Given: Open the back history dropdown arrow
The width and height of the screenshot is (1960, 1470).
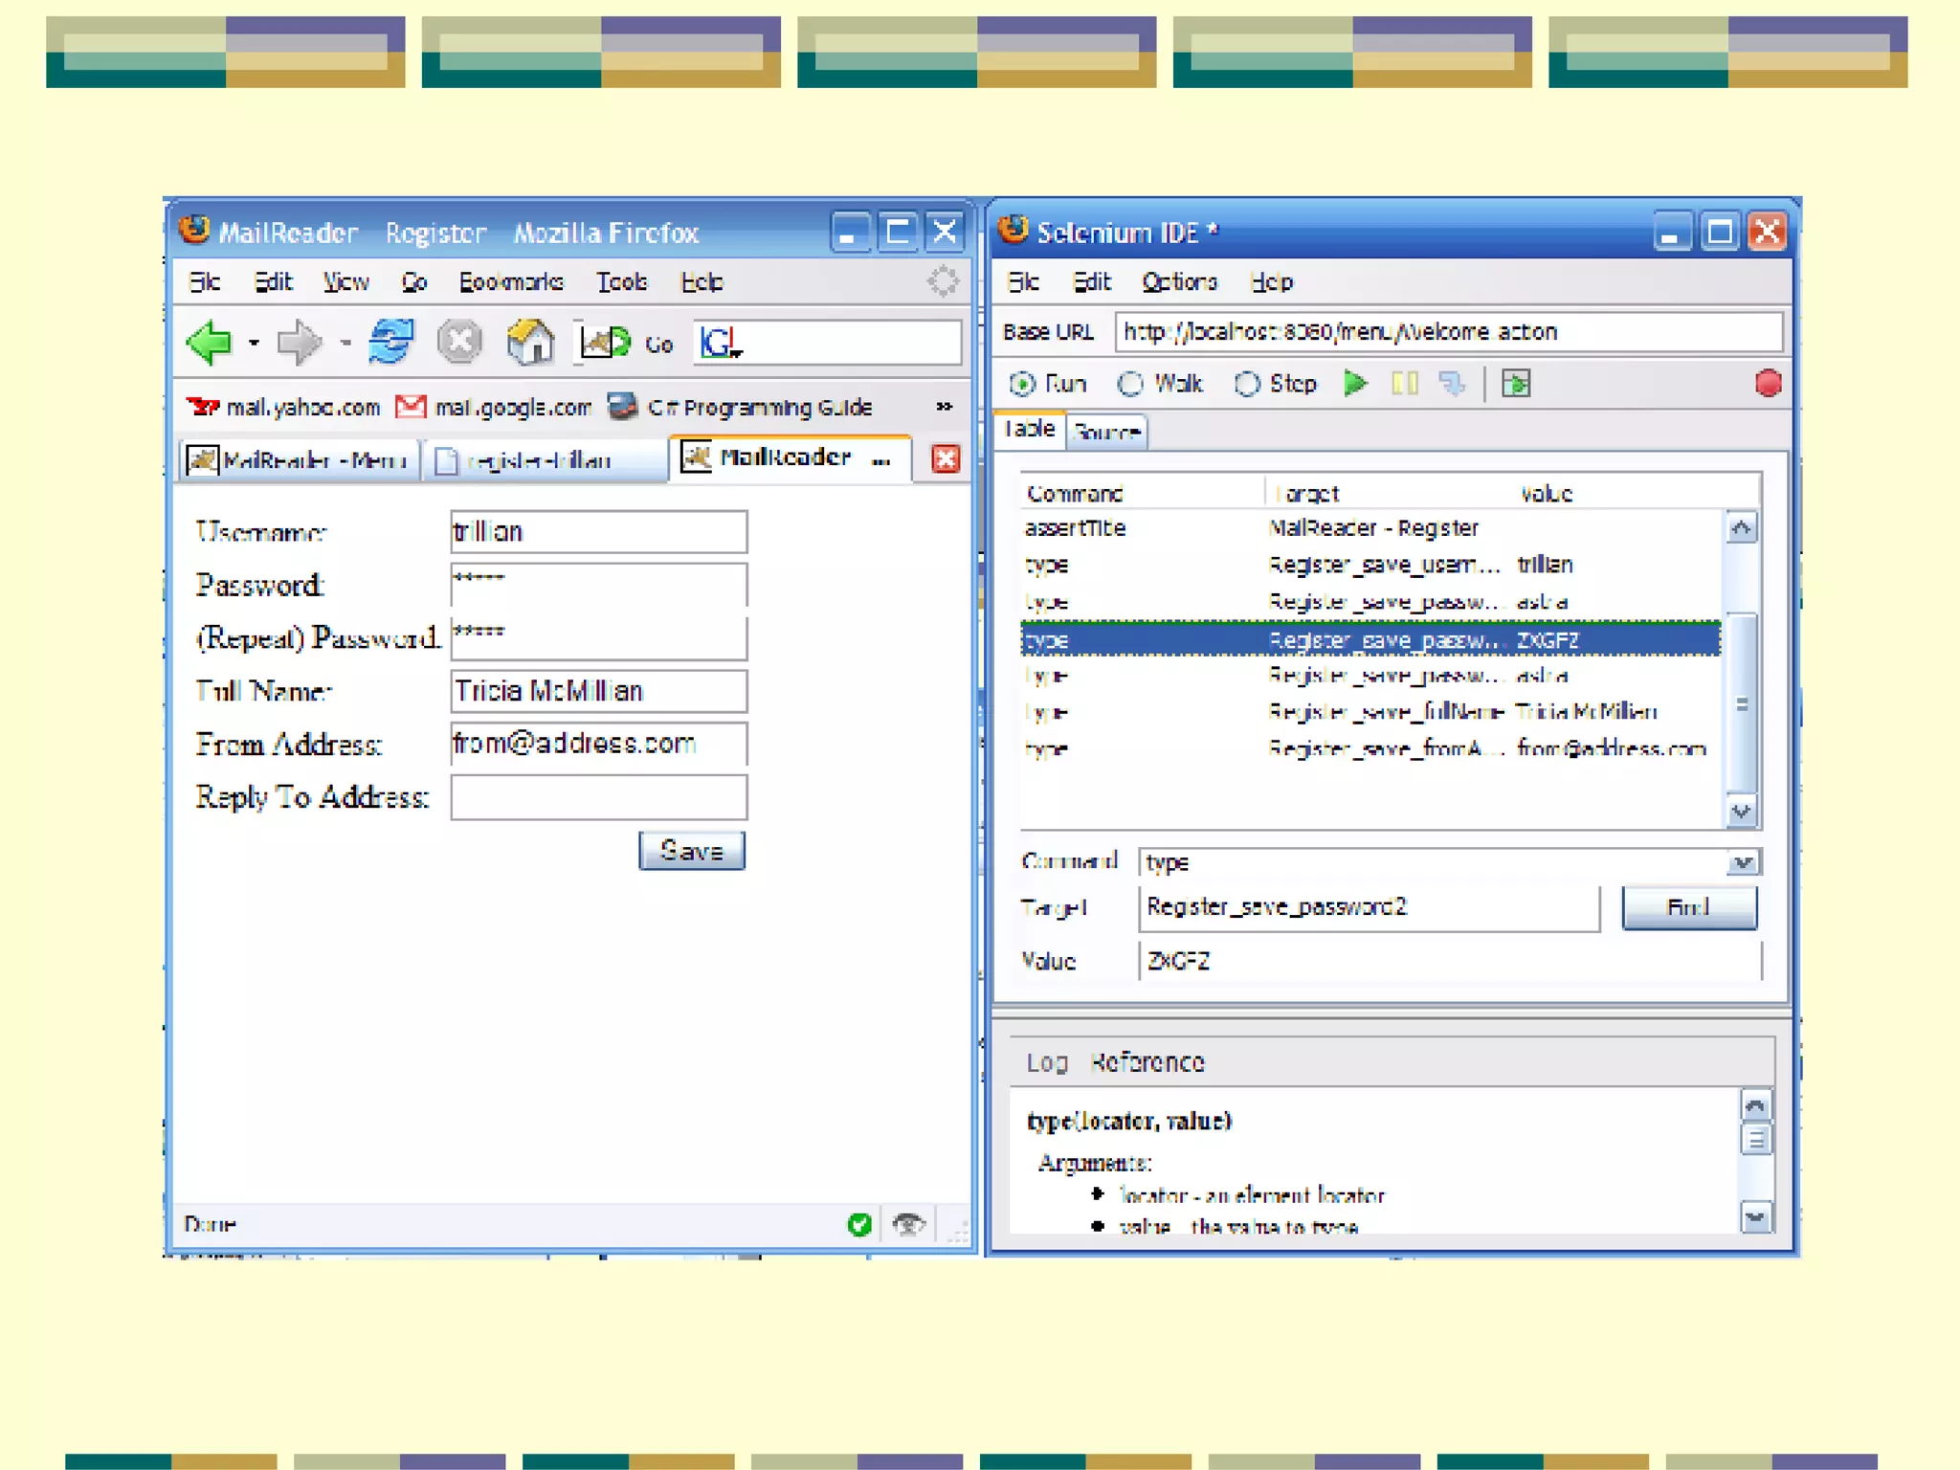Looking at the screenshot, I should coord(254,343).
